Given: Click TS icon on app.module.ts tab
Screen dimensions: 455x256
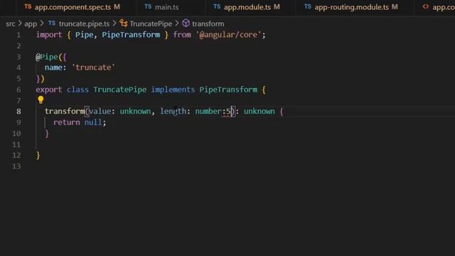Looking at the screenshot, I should (x=217, y=6).
